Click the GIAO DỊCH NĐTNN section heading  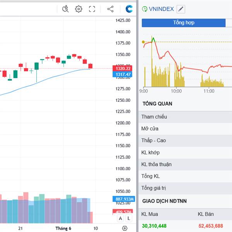[164, 201]
